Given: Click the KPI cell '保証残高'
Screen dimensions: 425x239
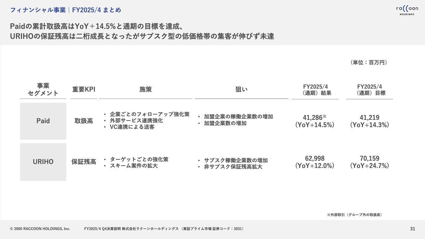Looking at the screenshot, I should [84, 162].
